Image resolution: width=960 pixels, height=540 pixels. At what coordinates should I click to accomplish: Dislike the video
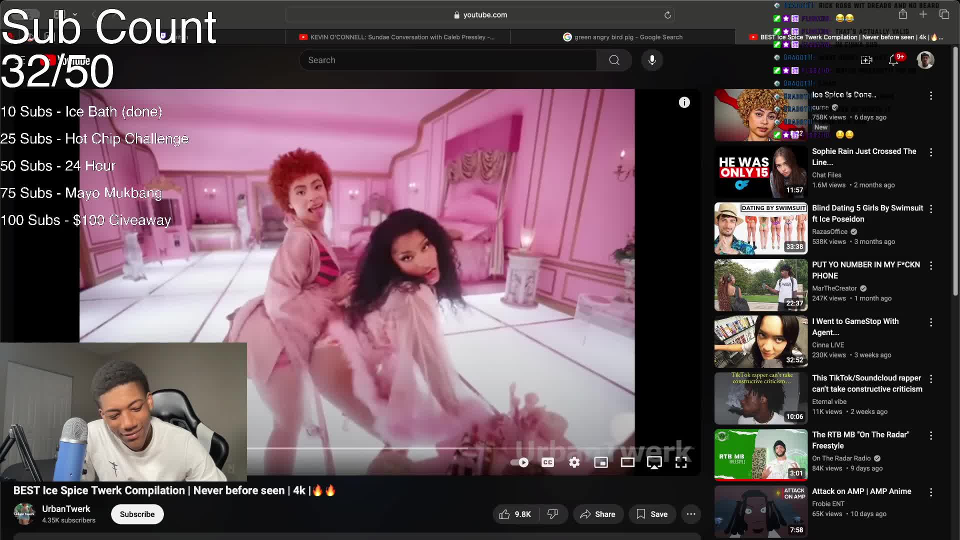553,514
